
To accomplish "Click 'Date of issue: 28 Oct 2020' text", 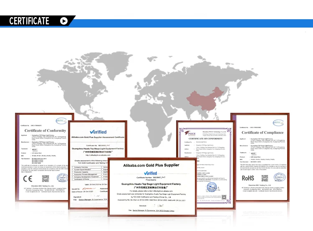I will [83, 192].
